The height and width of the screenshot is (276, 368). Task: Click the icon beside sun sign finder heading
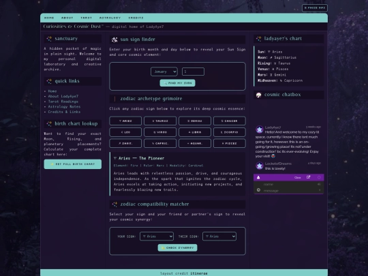pos(114,40)
